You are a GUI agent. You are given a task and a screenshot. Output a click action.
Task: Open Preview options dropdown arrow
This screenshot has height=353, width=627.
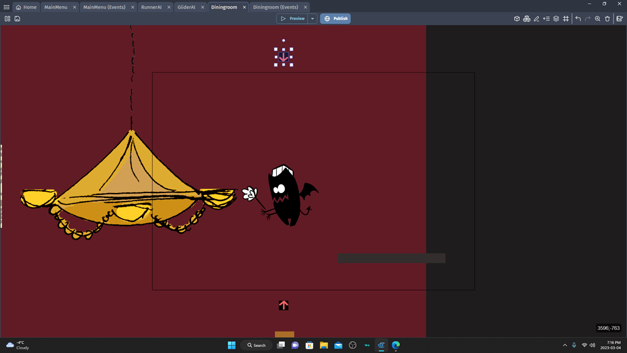coord(312,18)
